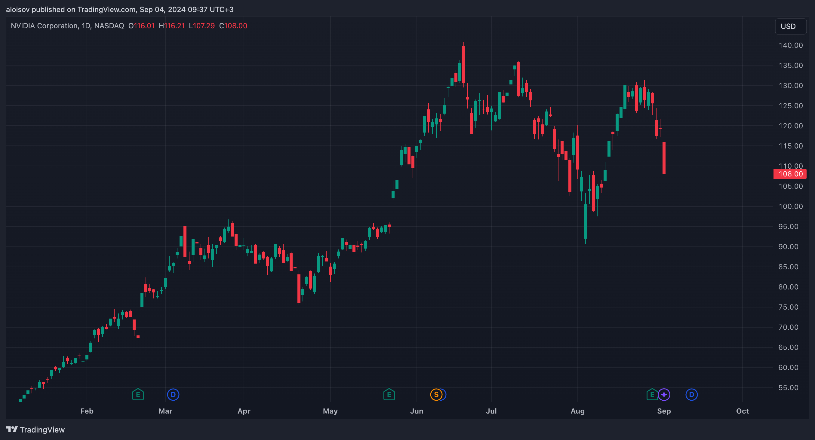Click the 90.00 price axis label

[788, 246]
